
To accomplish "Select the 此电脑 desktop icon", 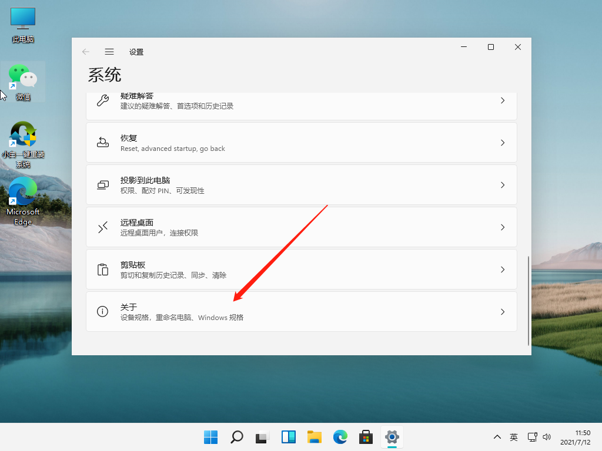I will tap(23, 25).
